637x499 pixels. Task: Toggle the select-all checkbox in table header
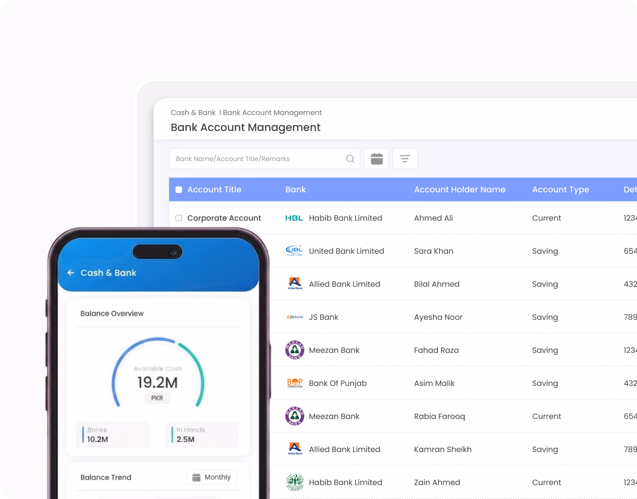(x=179, y=190)
